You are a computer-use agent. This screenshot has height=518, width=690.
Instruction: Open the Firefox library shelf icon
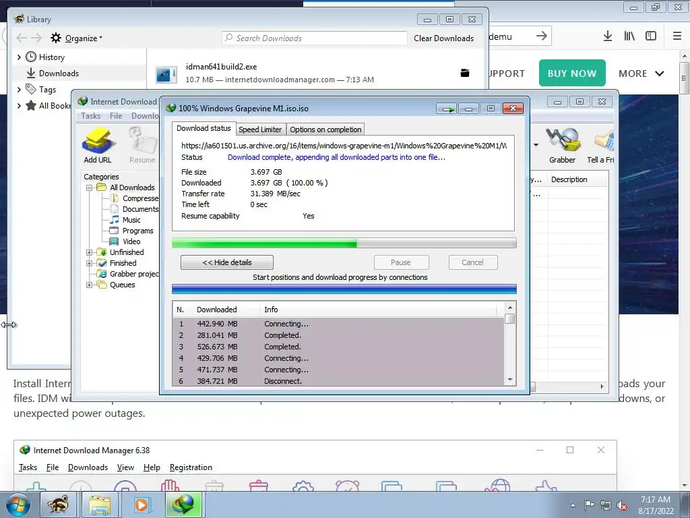[x=629, y=36]
